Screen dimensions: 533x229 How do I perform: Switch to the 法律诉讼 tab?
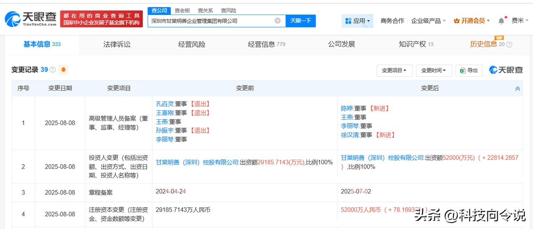[117, 44]
